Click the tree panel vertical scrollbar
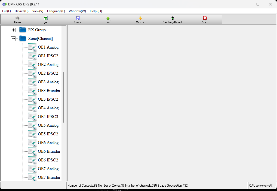This screenshot has width=277, height=191. pos(64,98)
